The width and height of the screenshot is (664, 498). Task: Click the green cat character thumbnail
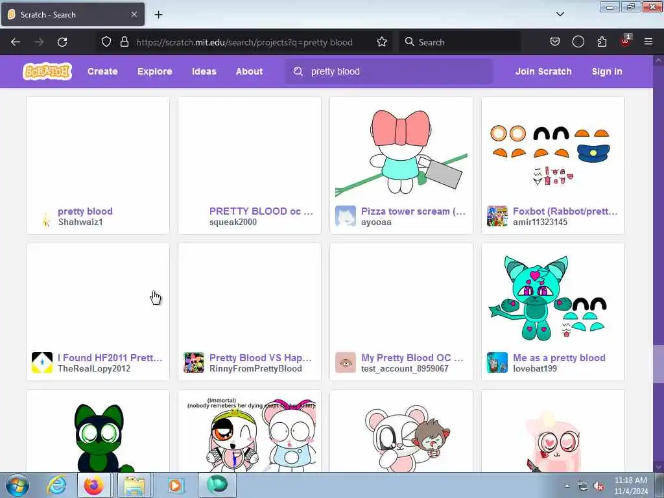[98, 433]
